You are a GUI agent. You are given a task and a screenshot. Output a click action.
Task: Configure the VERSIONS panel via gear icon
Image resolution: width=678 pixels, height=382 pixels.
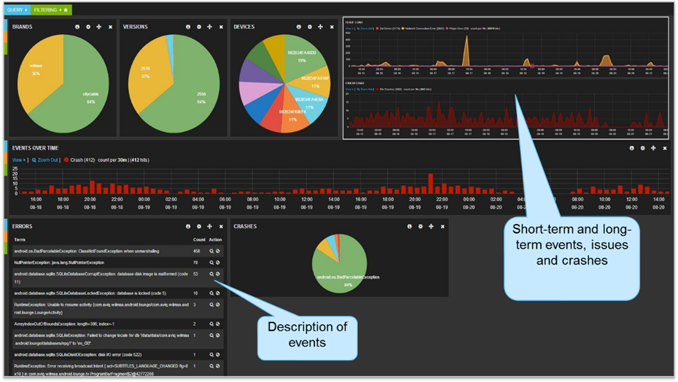pyautogui.click(x=199, y=27)
